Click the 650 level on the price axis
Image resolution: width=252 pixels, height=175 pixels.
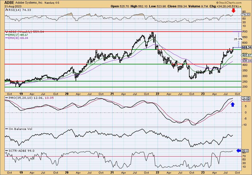[x=245, y=37]
